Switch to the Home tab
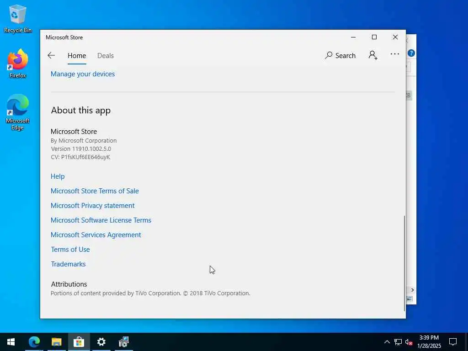This screenshot has height=351, width=468. coord(77,56)
